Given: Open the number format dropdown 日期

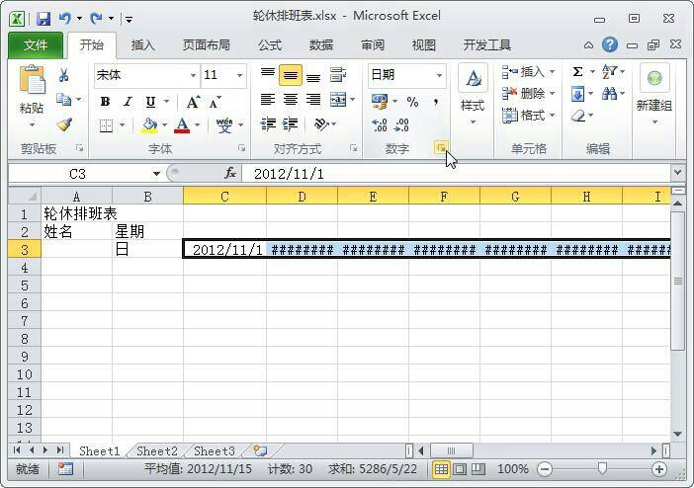Looking at the screenshot, I should [x=439, y=75].
